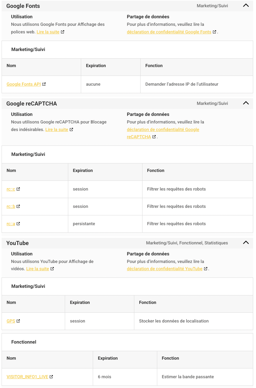Click external link icon next to GPS
This screenshot has height=388, width=256.
tap(18, 321)
